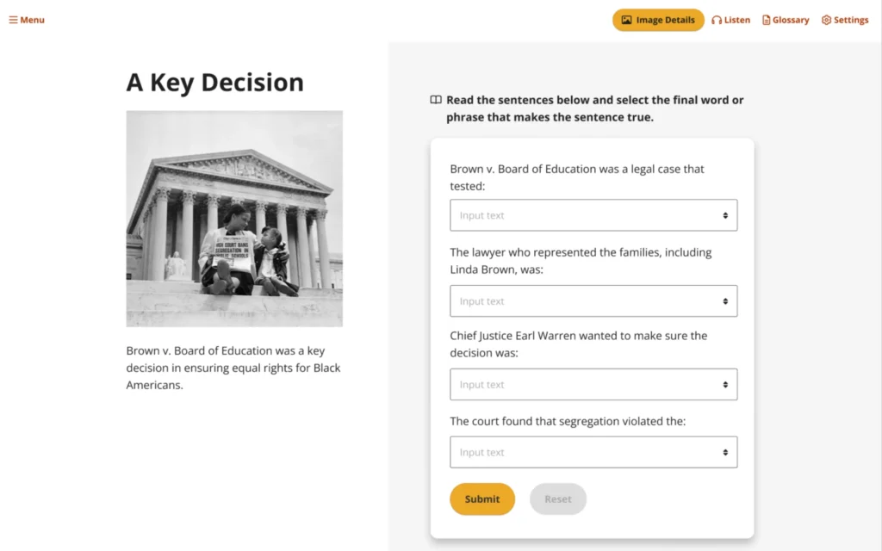Open the dropdown about what segregation violated
The width and height of the screenshot is (882, 551).
[593, 452]
